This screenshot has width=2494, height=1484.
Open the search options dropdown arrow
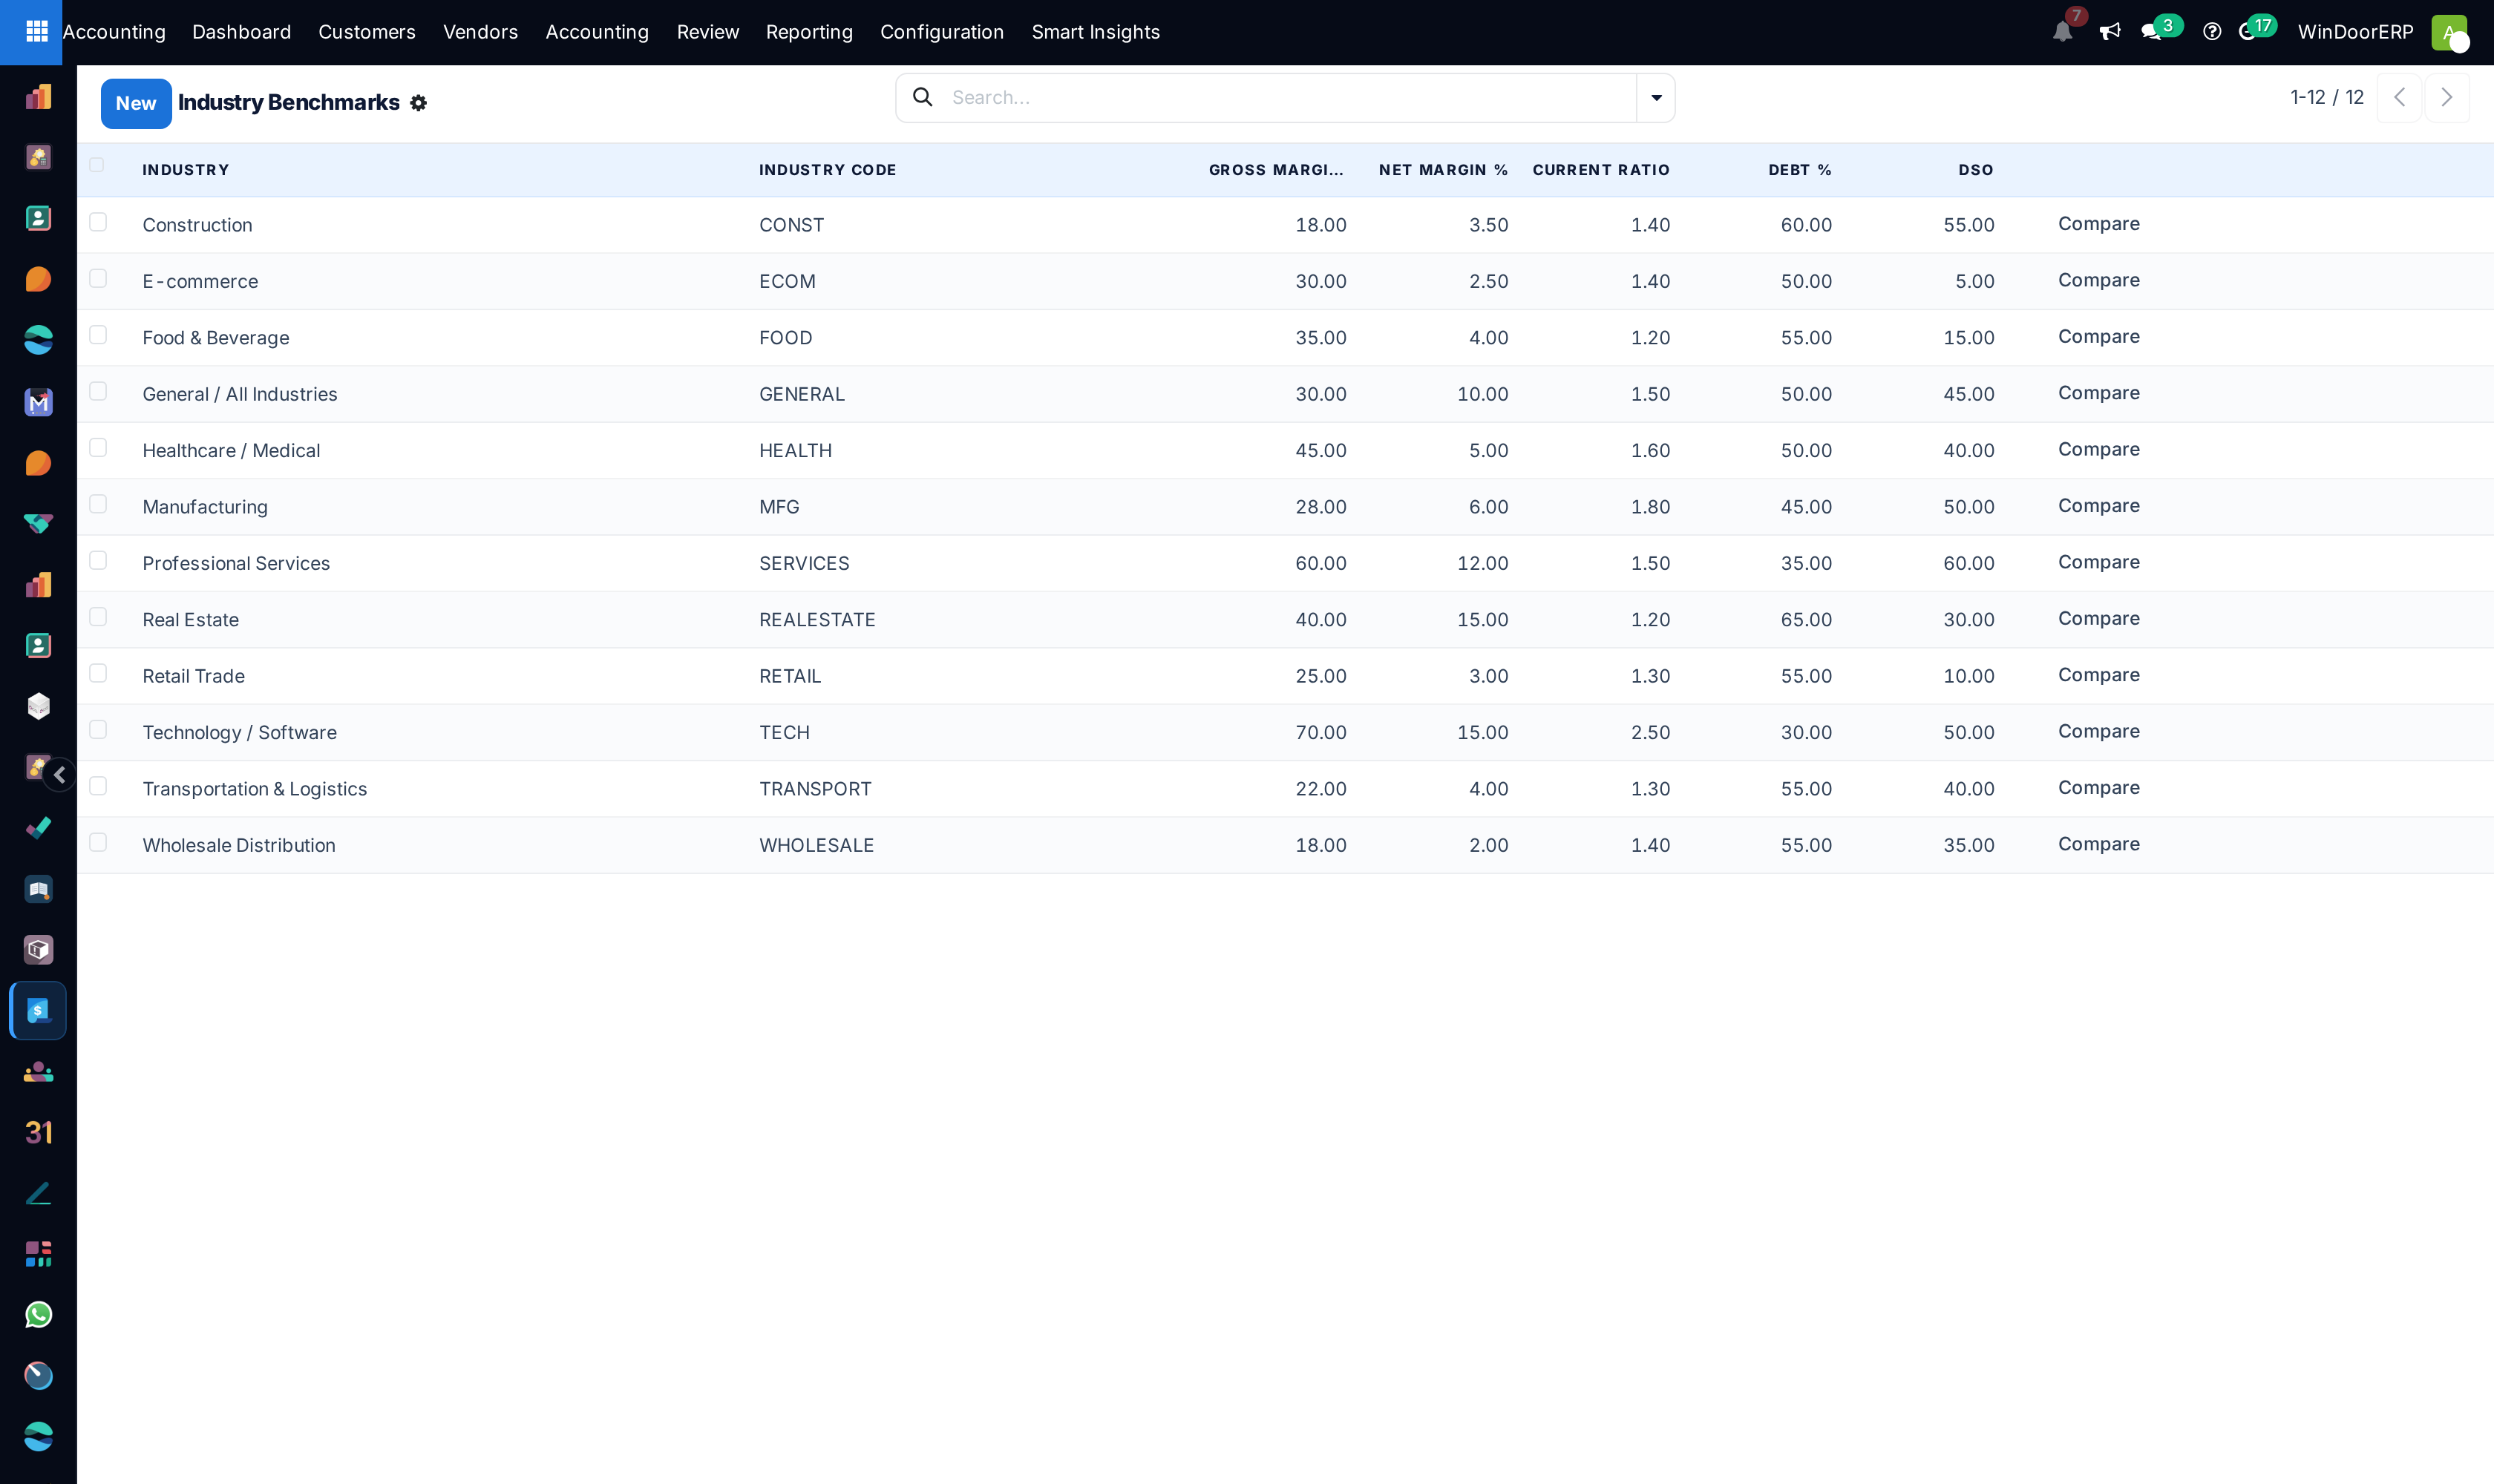point(1656,98)
